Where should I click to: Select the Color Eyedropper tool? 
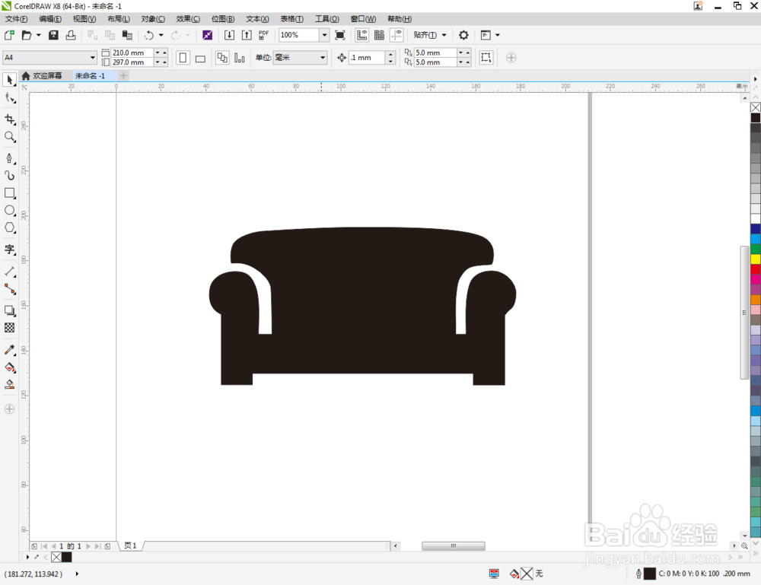tap(9, 350)
